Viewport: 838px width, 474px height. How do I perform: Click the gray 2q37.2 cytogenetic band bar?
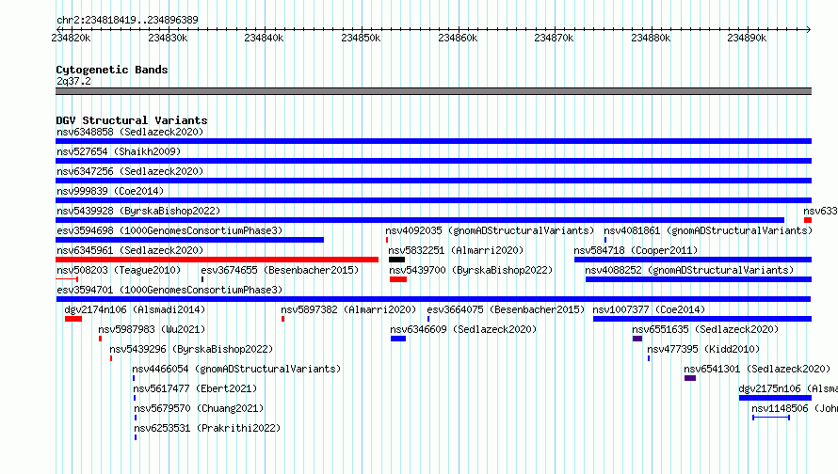(x=433, y=91)
